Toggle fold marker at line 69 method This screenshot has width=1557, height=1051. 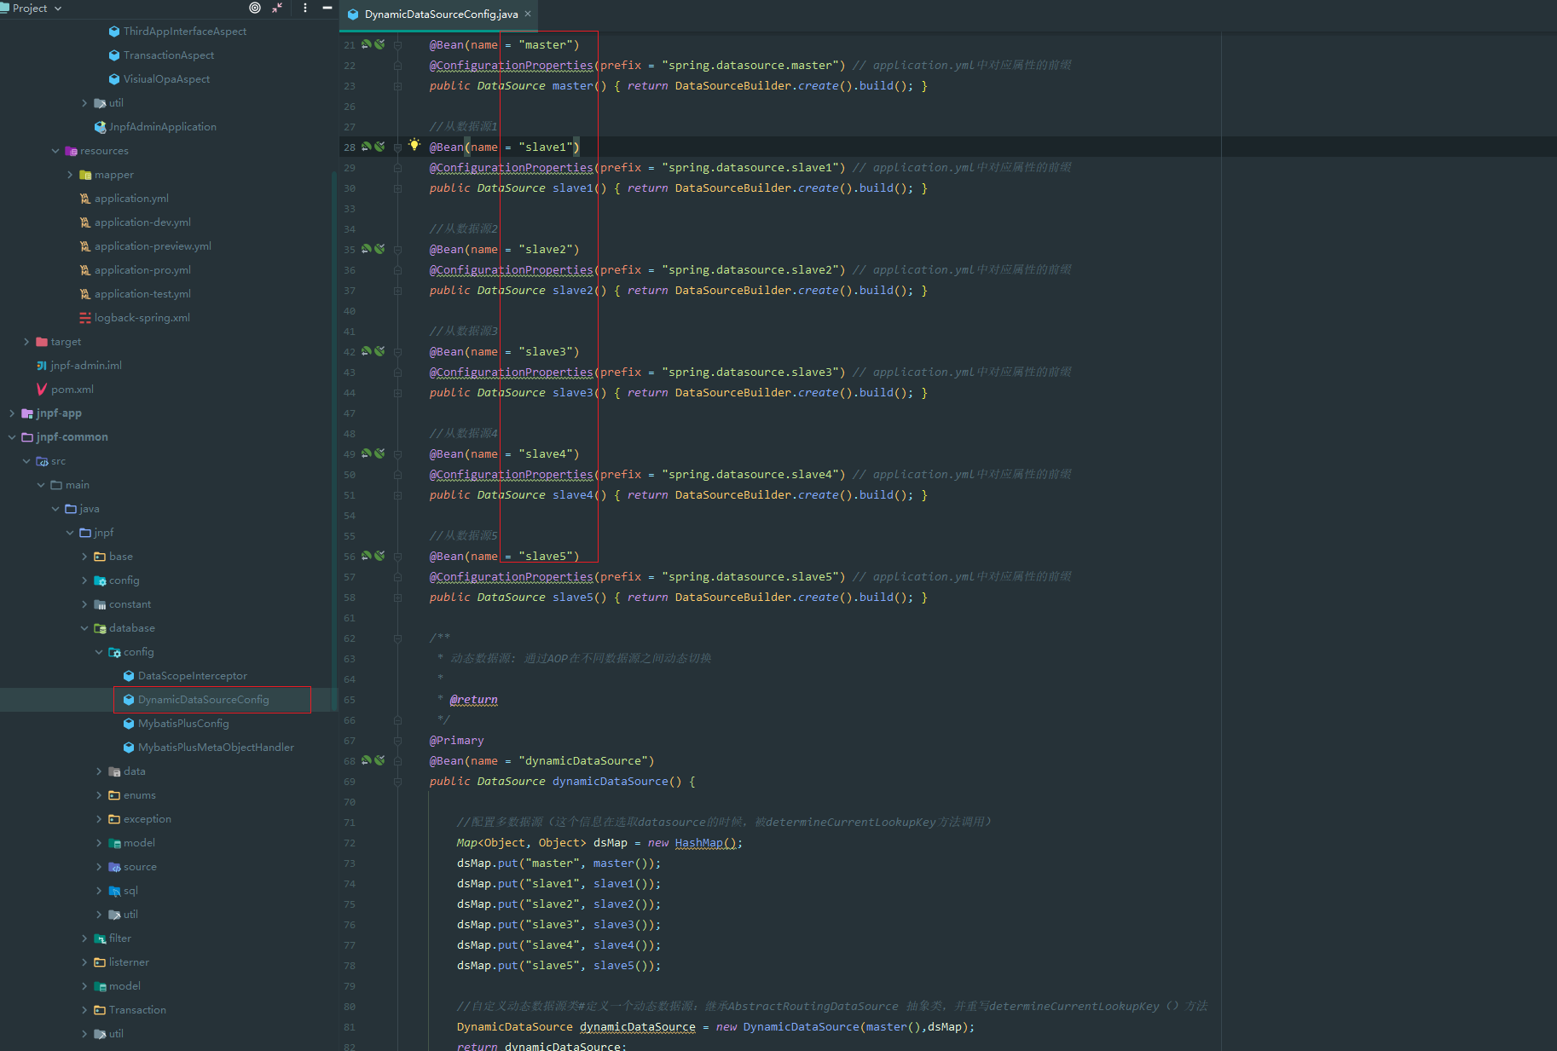(x=398, y=782)
